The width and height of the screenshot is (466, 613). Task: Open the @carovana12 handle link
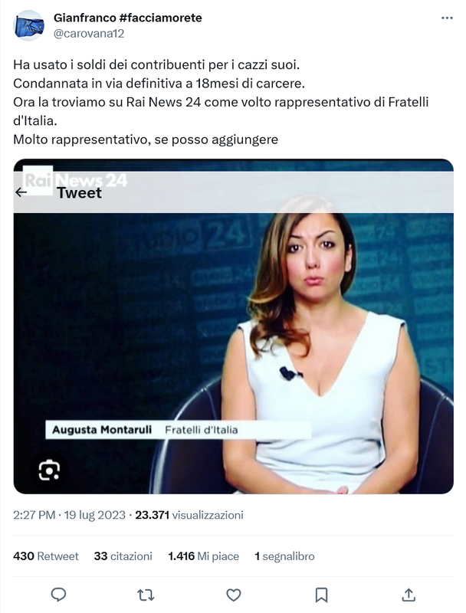click(x=89, y=33)
